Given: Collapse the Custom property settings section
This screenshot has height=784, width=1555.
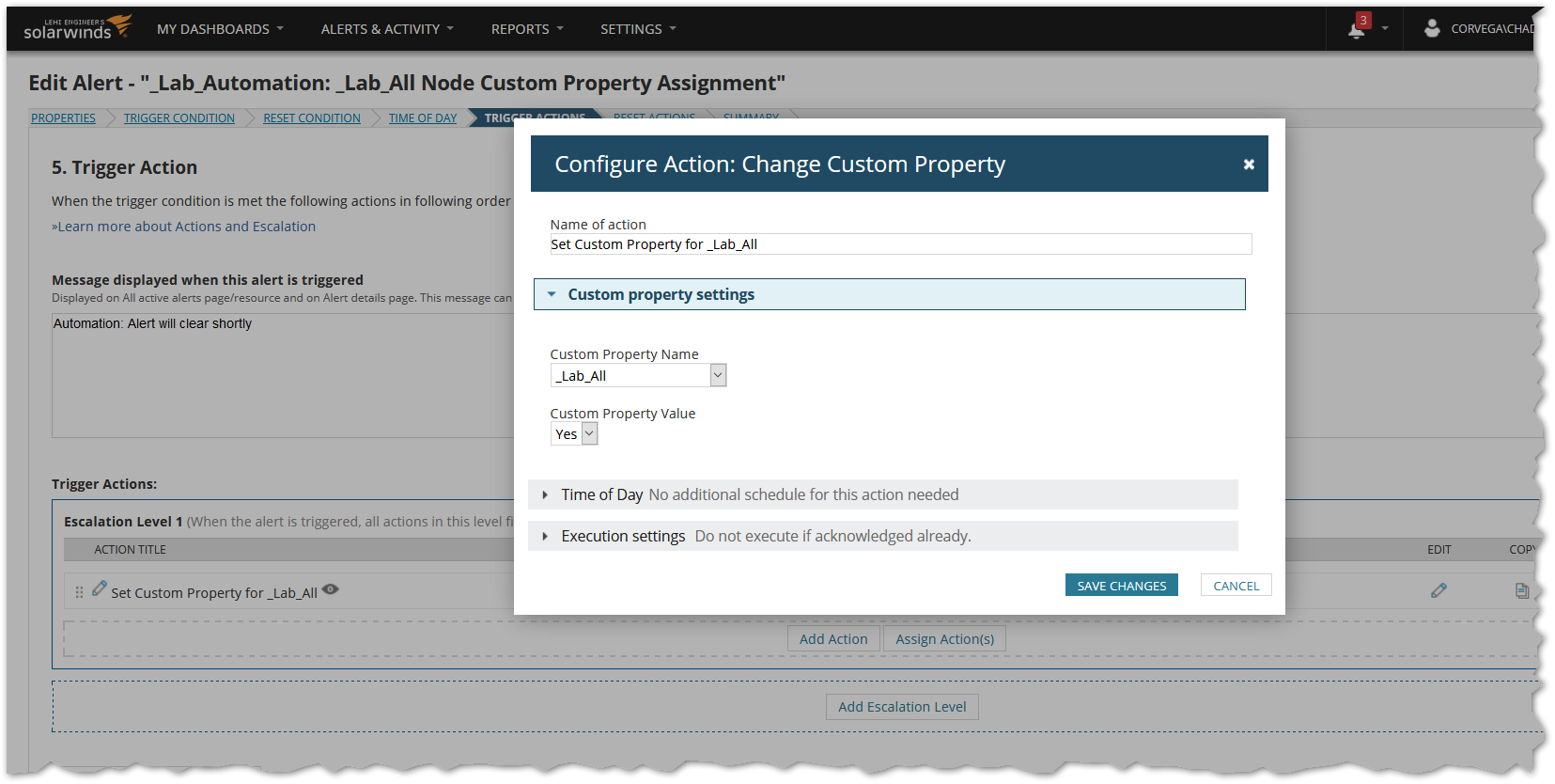Looking at the screenshot, I should 552,294.
